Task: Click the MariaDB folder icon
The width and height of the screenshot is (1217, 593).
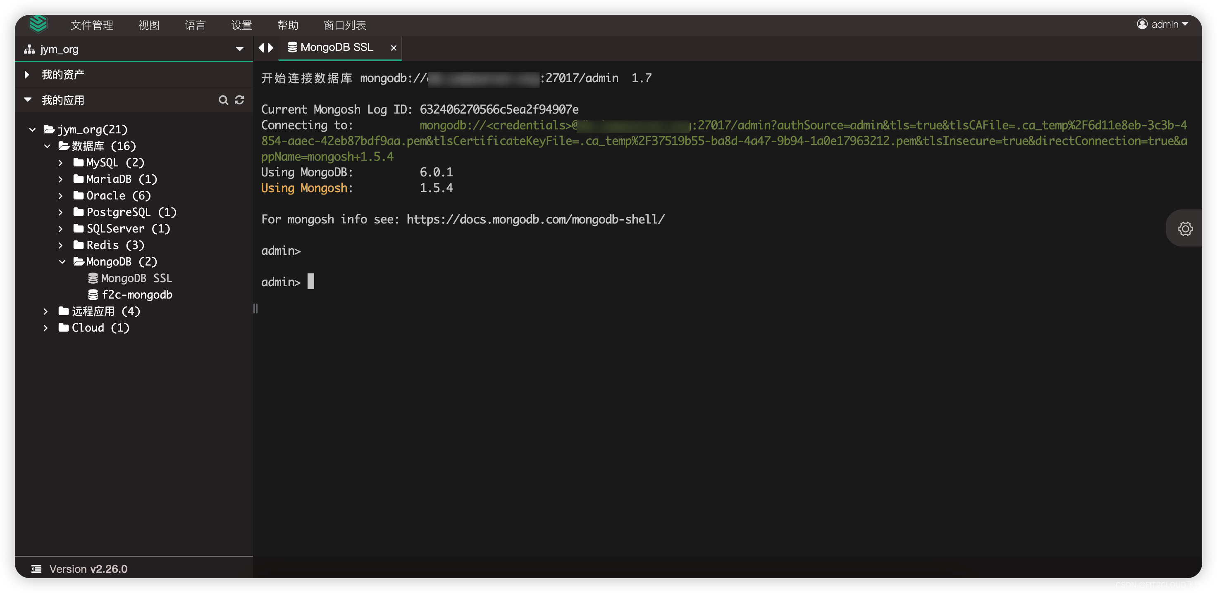Action: point(79,179)
